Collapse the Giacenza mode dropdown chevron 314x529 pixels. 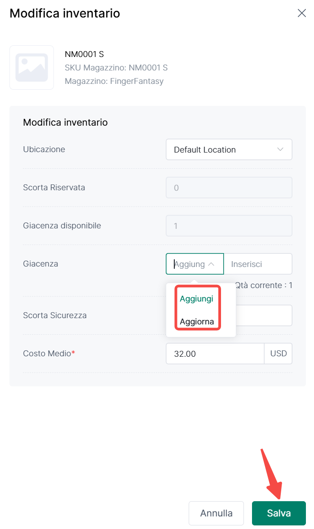[x=212, y=264]
